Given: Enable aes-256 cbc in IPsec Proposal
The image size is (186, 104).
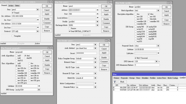Looking at the screenshot, I should [29, 68].
